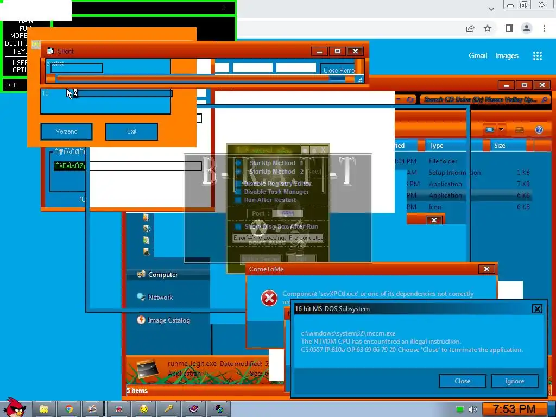This screenshot has width=556, height=417.
Task: Click the Close Remo button in Client window
Action: click(338, 70)
